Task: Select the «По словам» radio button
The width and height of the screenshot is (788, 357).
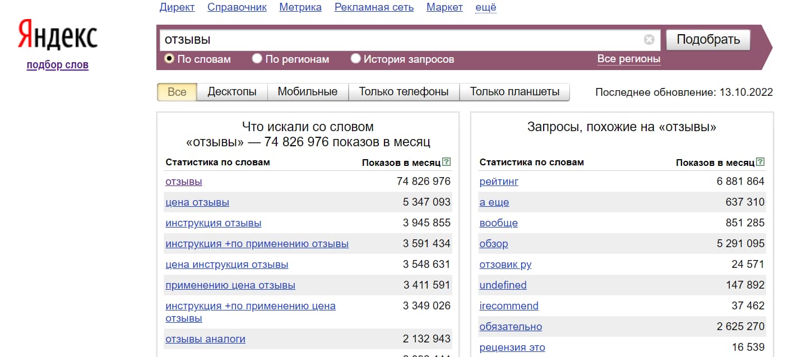Action: click(x=169, y=58)
